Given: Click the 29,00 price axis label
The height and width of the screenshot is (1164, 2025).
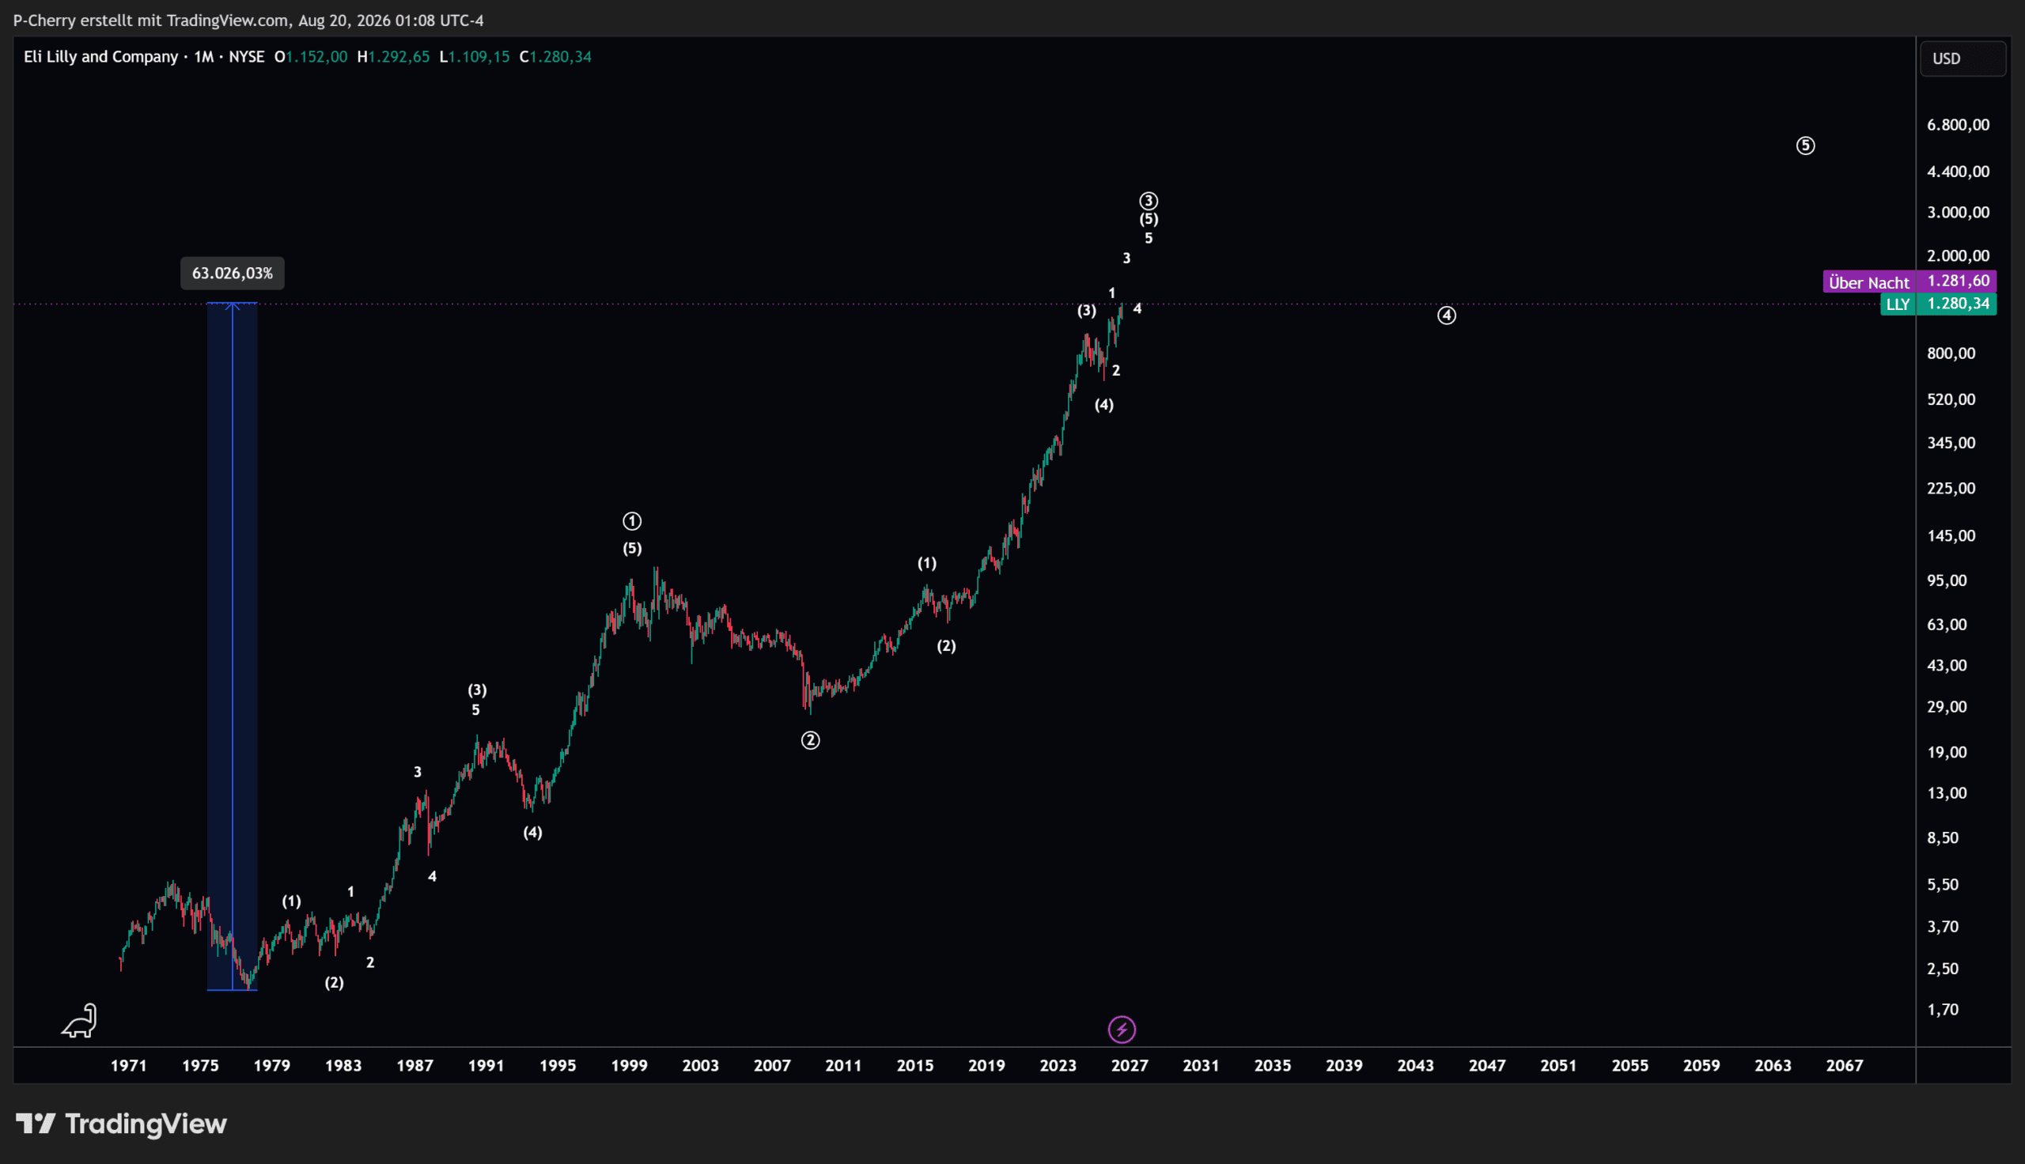Looking at the screenshot, I should [x=1947, y=707].
